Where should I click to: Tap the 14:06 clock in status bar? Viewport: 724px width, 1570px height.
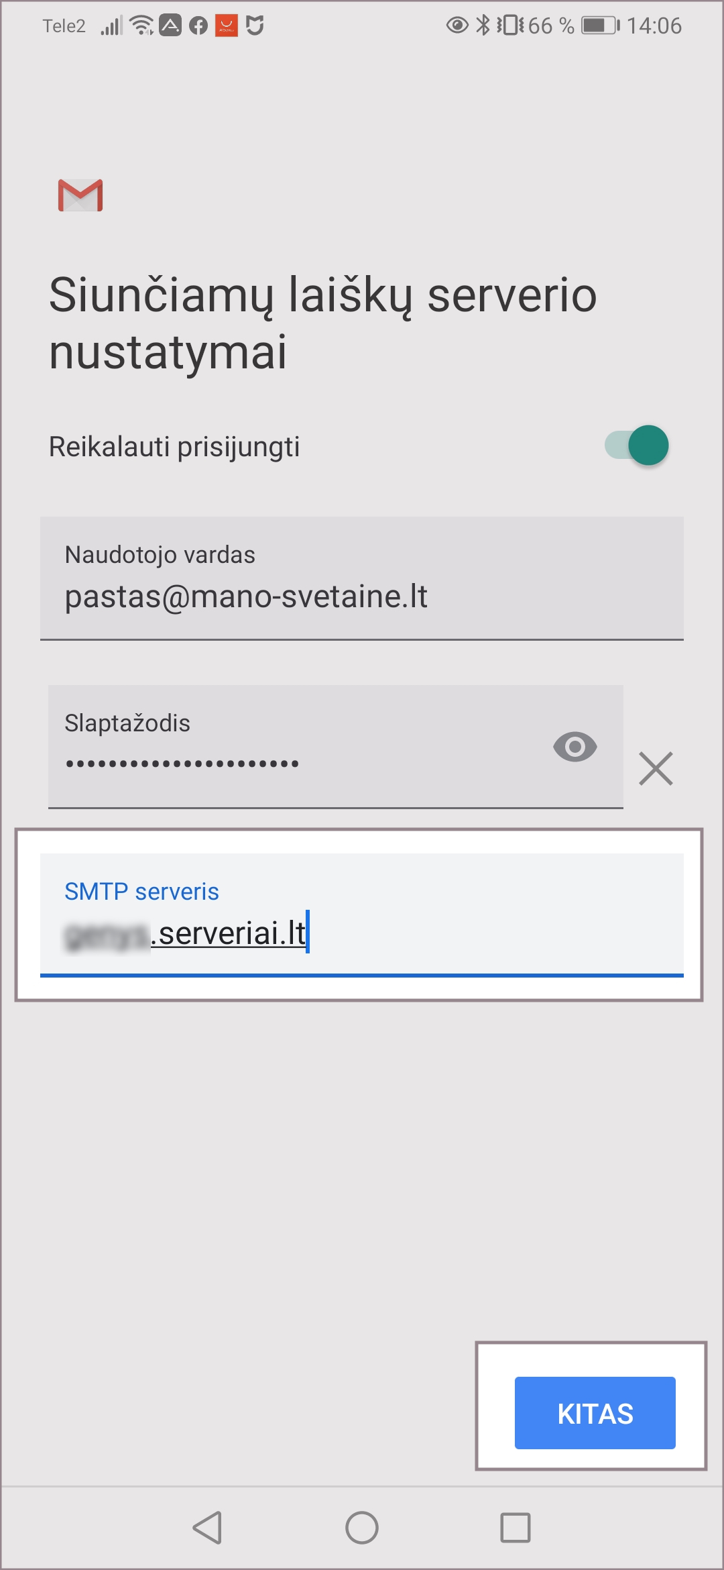pos(654,25)
